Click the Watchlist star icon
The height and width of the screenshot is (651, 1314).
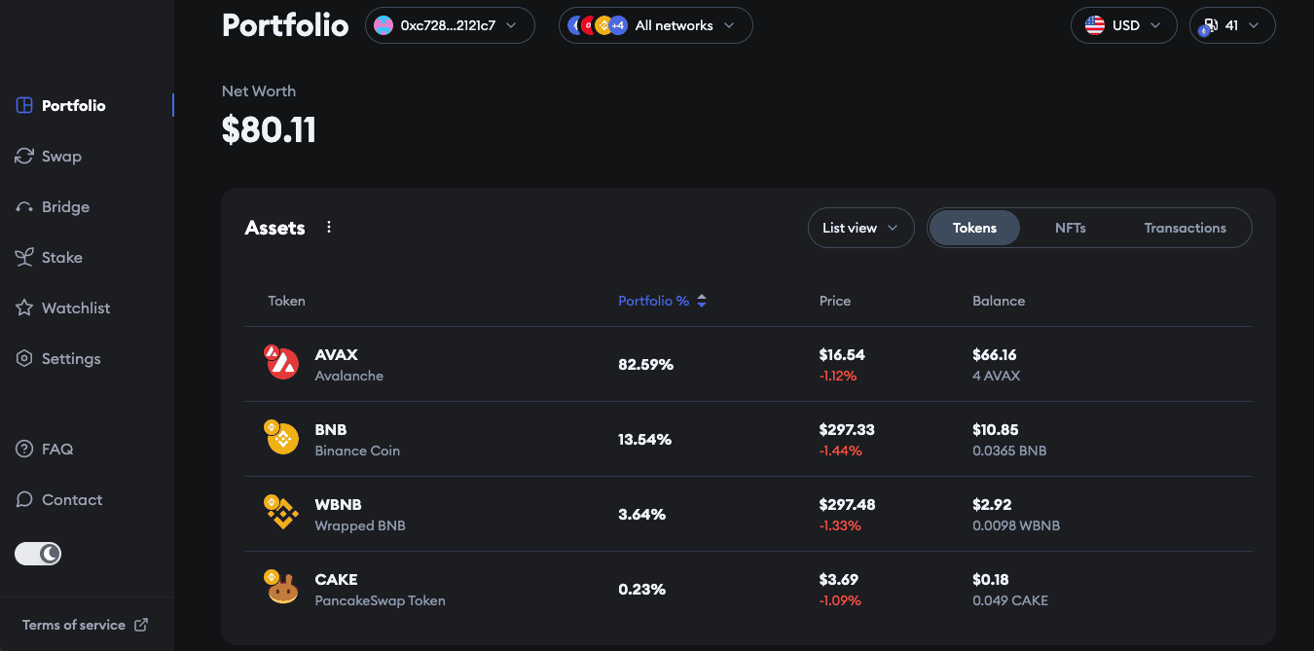pos(24,307)
